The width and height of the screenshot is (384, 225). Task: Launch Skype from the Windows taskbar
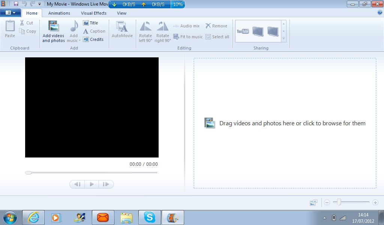(x=149, y=217)
